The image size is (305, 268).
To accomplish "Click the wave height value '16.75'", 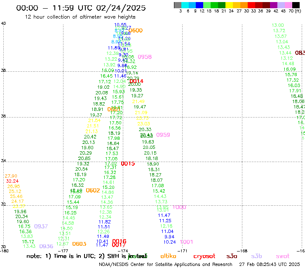I will coord(24,226).
